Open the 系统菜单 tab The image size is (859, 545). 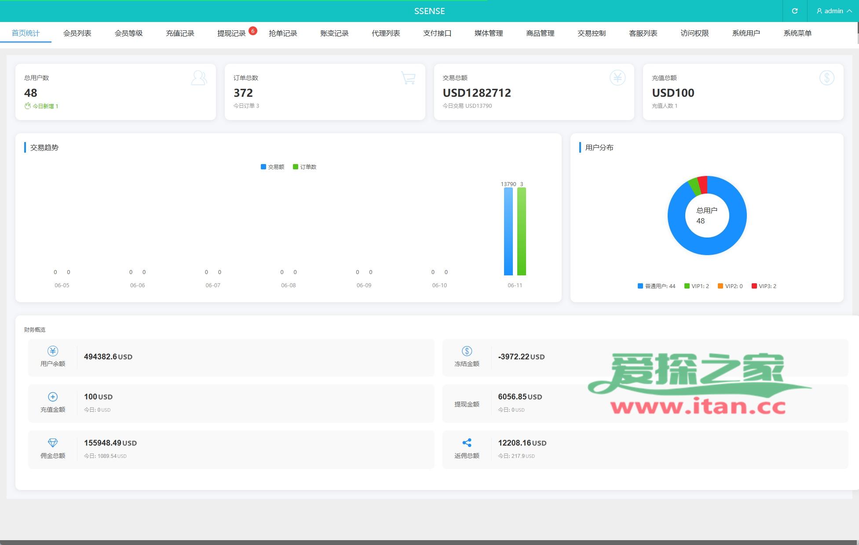click(x=797, y=33)
